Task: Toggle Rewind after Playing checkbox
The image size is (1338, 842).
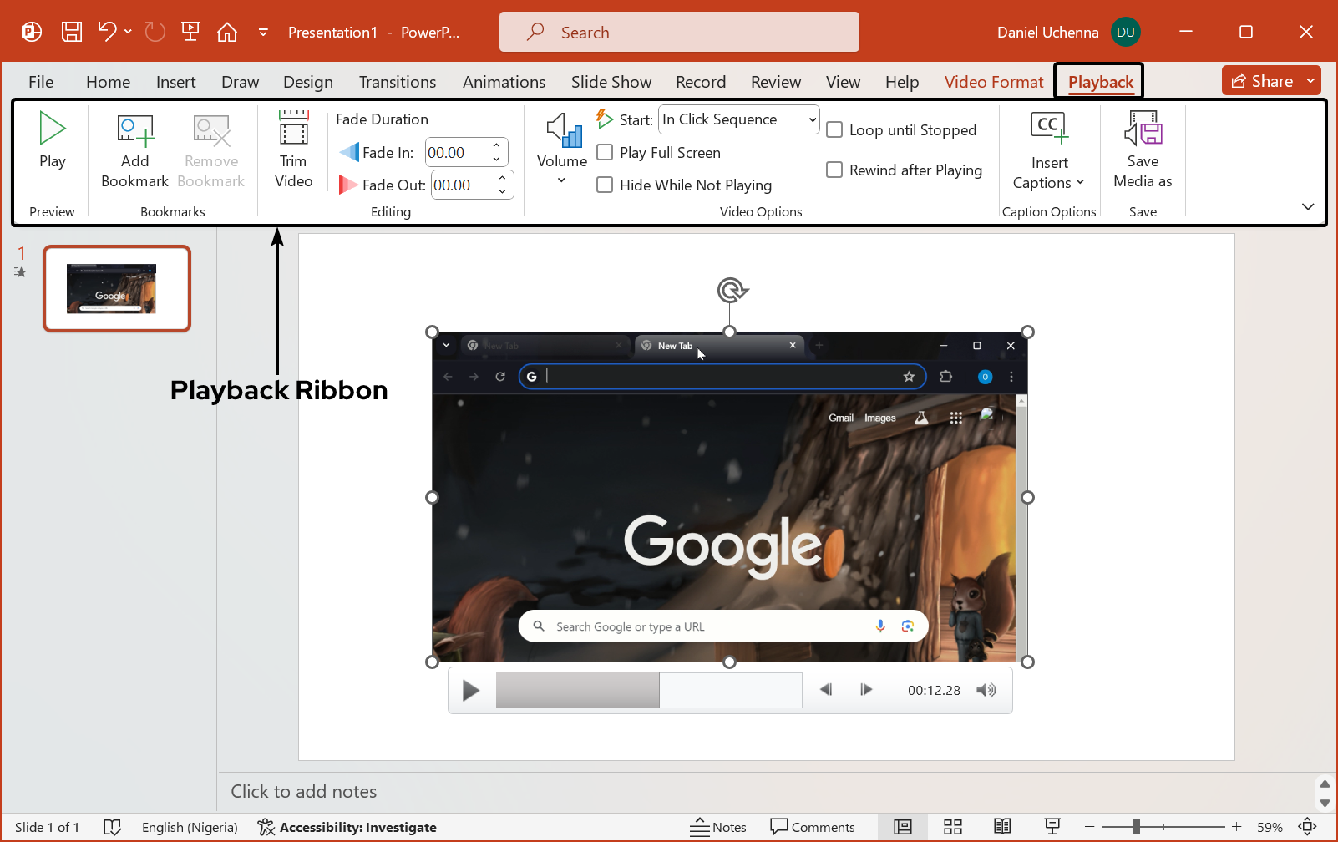Action: (x=834, y=170)
